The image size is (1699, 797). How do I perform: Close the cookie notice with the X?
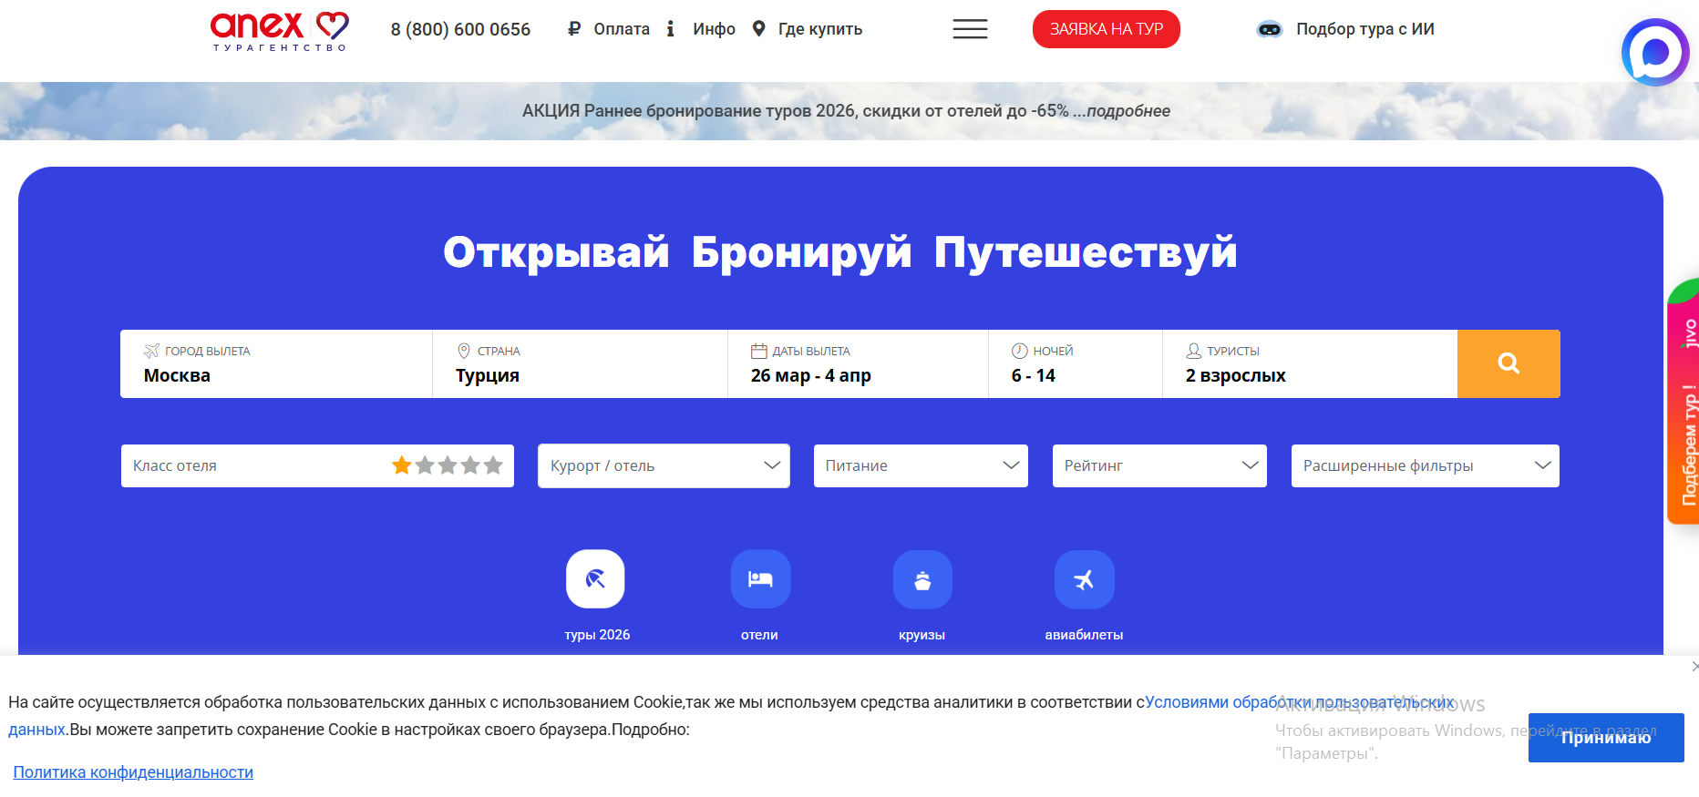click(x=1694, y=667)
